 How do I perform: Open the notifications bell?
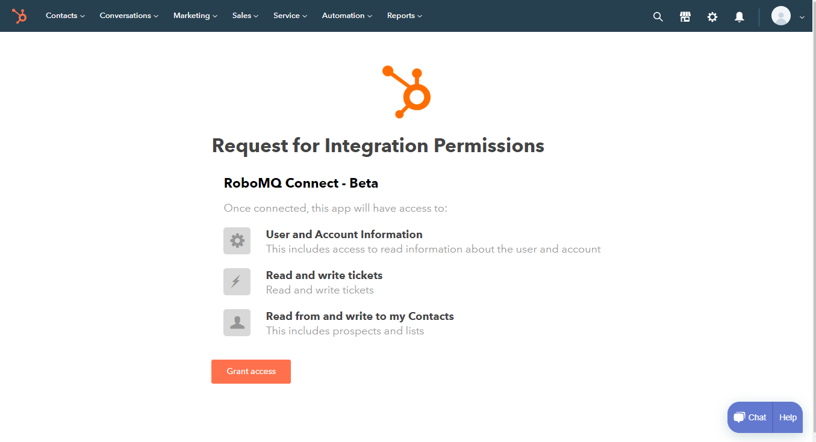[x=740, y=17]
